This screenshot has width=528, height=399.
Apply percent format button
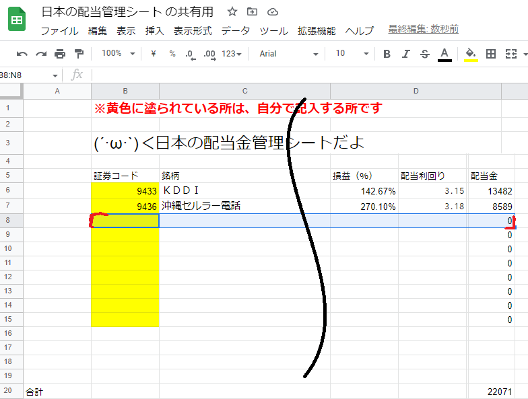pyautogui.click(x=172, y=54)
